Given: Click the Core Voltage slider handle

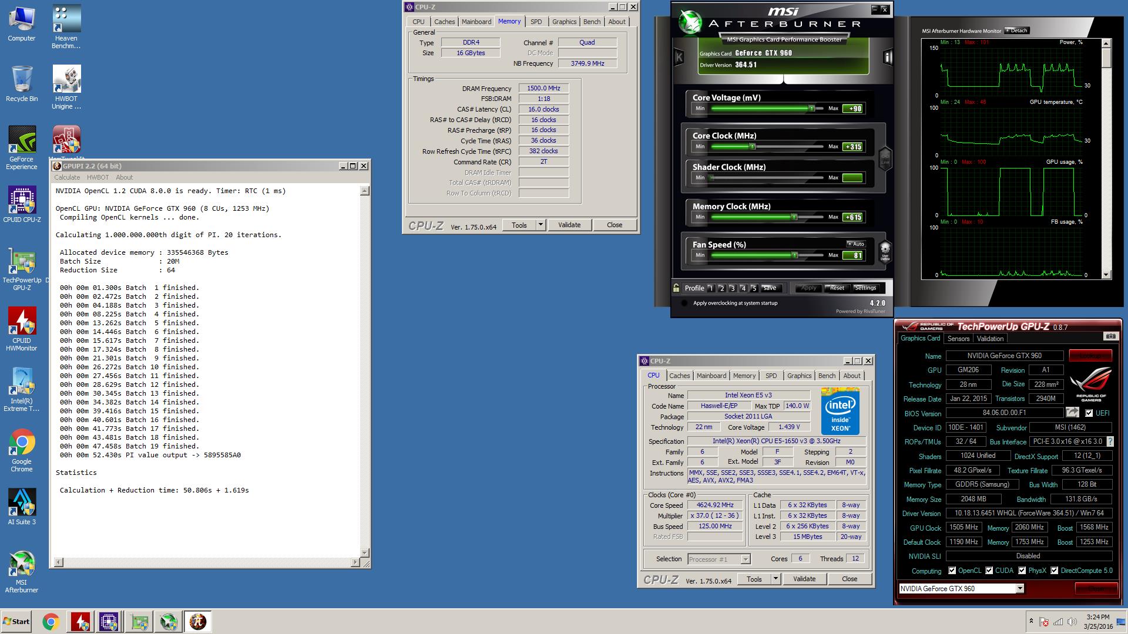Looking at the screenshot, I should 811,109.
